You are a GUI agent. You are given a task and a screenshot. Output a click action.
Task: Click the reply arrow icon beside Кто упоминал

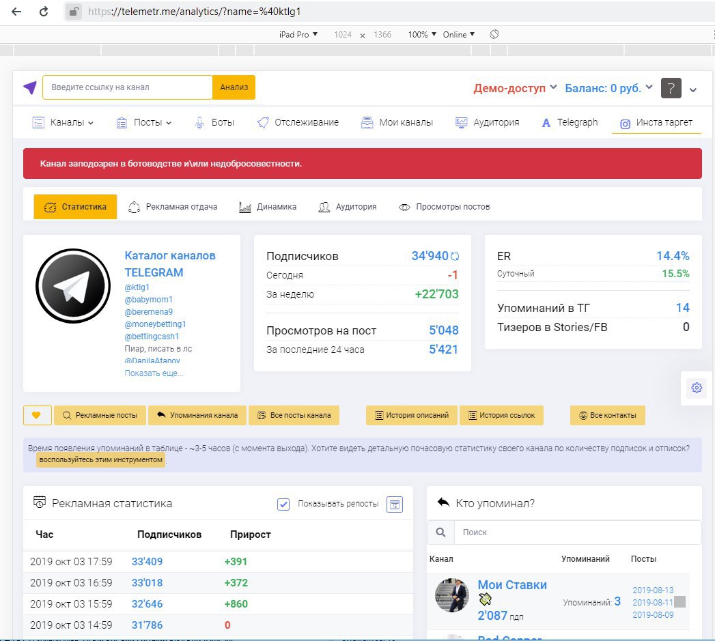click(443, 502)
